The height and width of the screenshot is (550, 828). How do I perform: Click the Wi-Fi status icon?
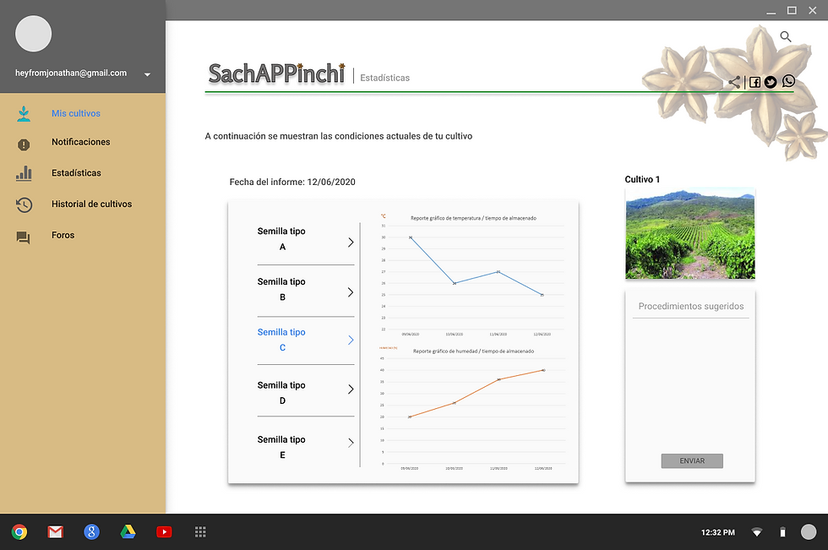[x=757, y=532]
